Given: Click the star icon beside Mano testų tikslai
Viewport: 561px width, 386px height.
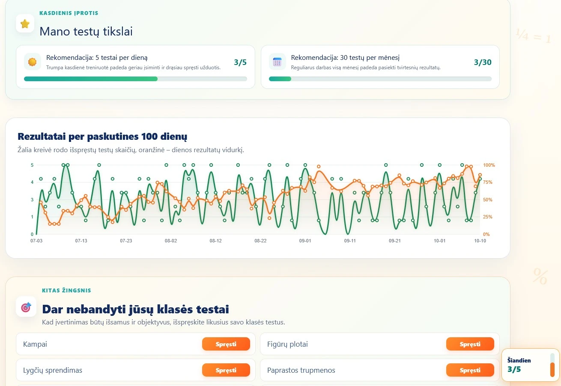Looking at the screenshot, I should [x=25, y=24].
